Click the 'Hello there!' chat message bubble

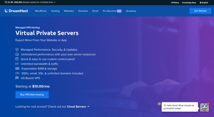[x=180, y=107]
